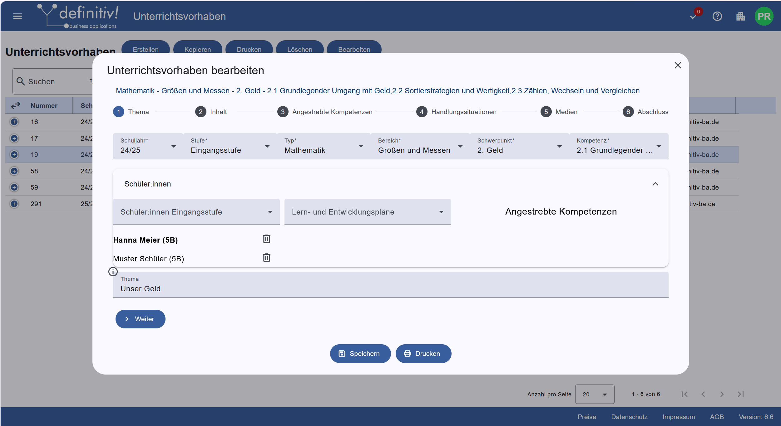This screenshot has height=426, width=781.
Task: Collapse the Schüler:innen panel
Action: coord(655,184)
